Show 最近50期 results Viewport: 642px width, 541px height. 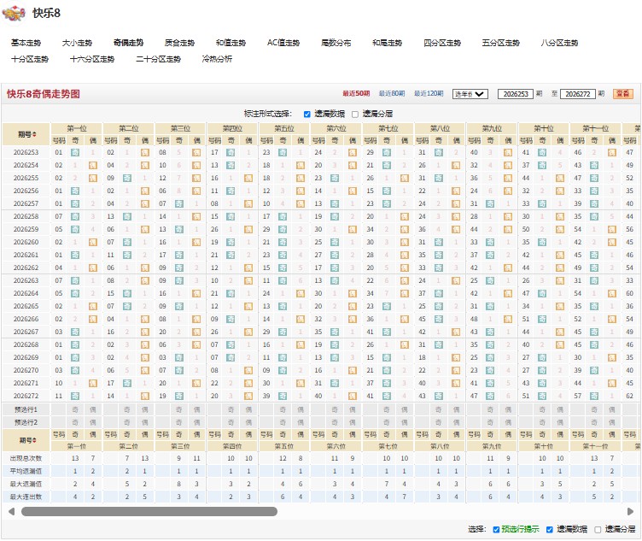point(356,93)
